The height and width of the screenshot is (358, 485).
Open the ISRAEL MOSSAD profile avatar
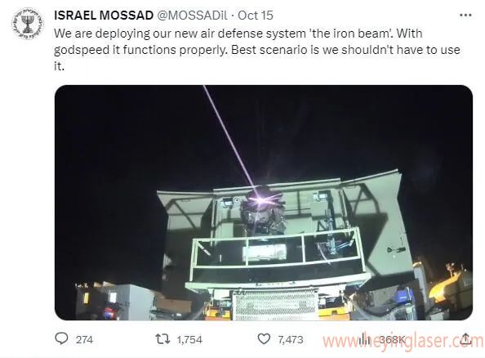click(x=28, y=24)
